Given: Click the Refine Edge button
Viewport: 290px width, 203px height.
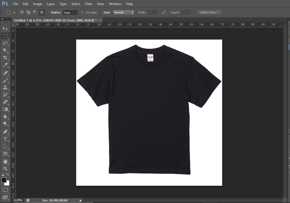Looking at the screenshot, I should pyautogui.click(x=209, y=13).
